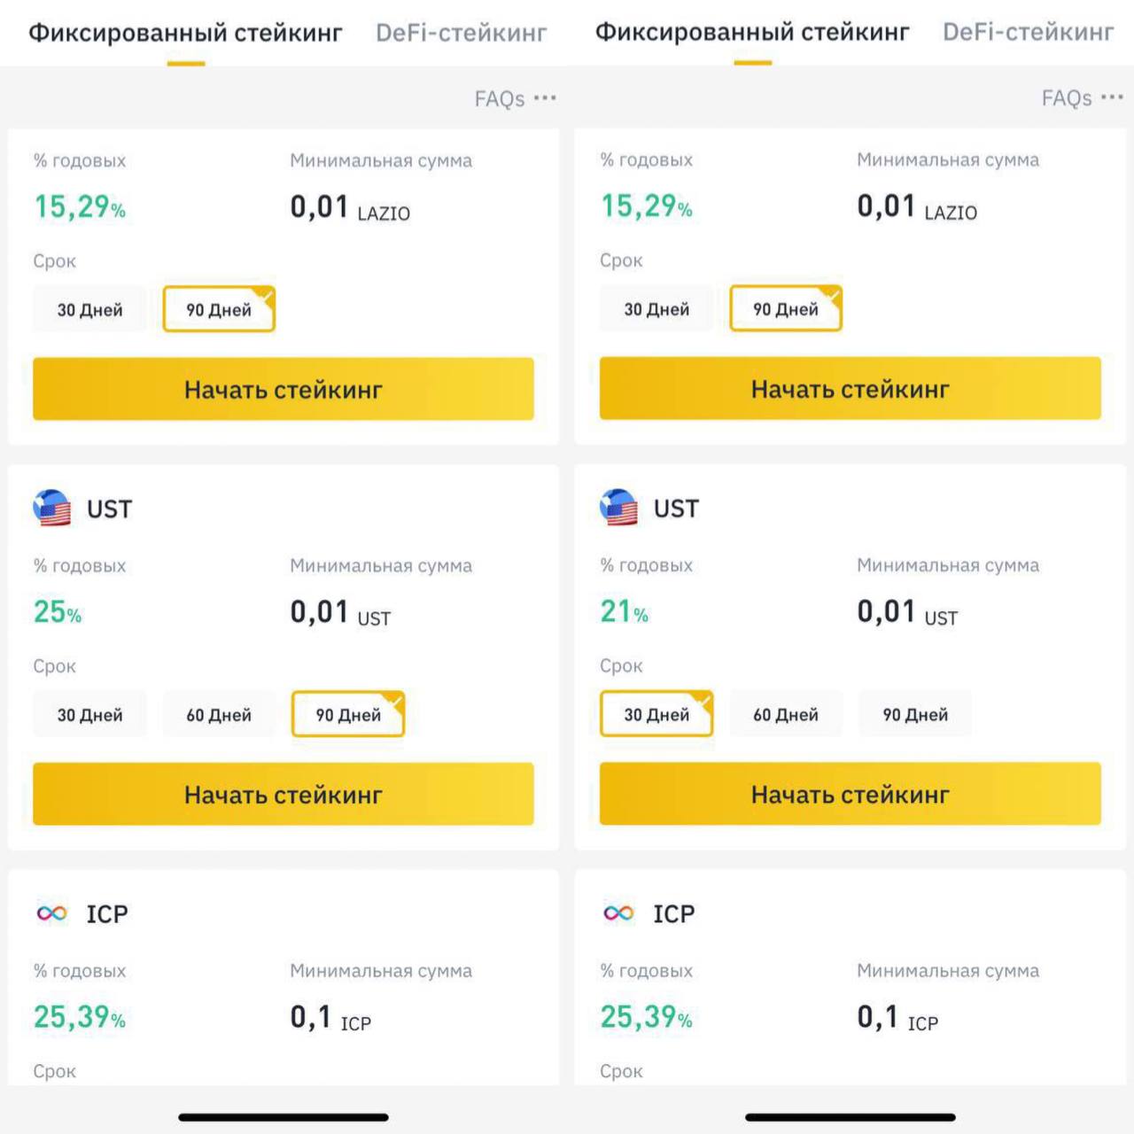Tap the UST coin icon in left panel

(x=52, y=509)
